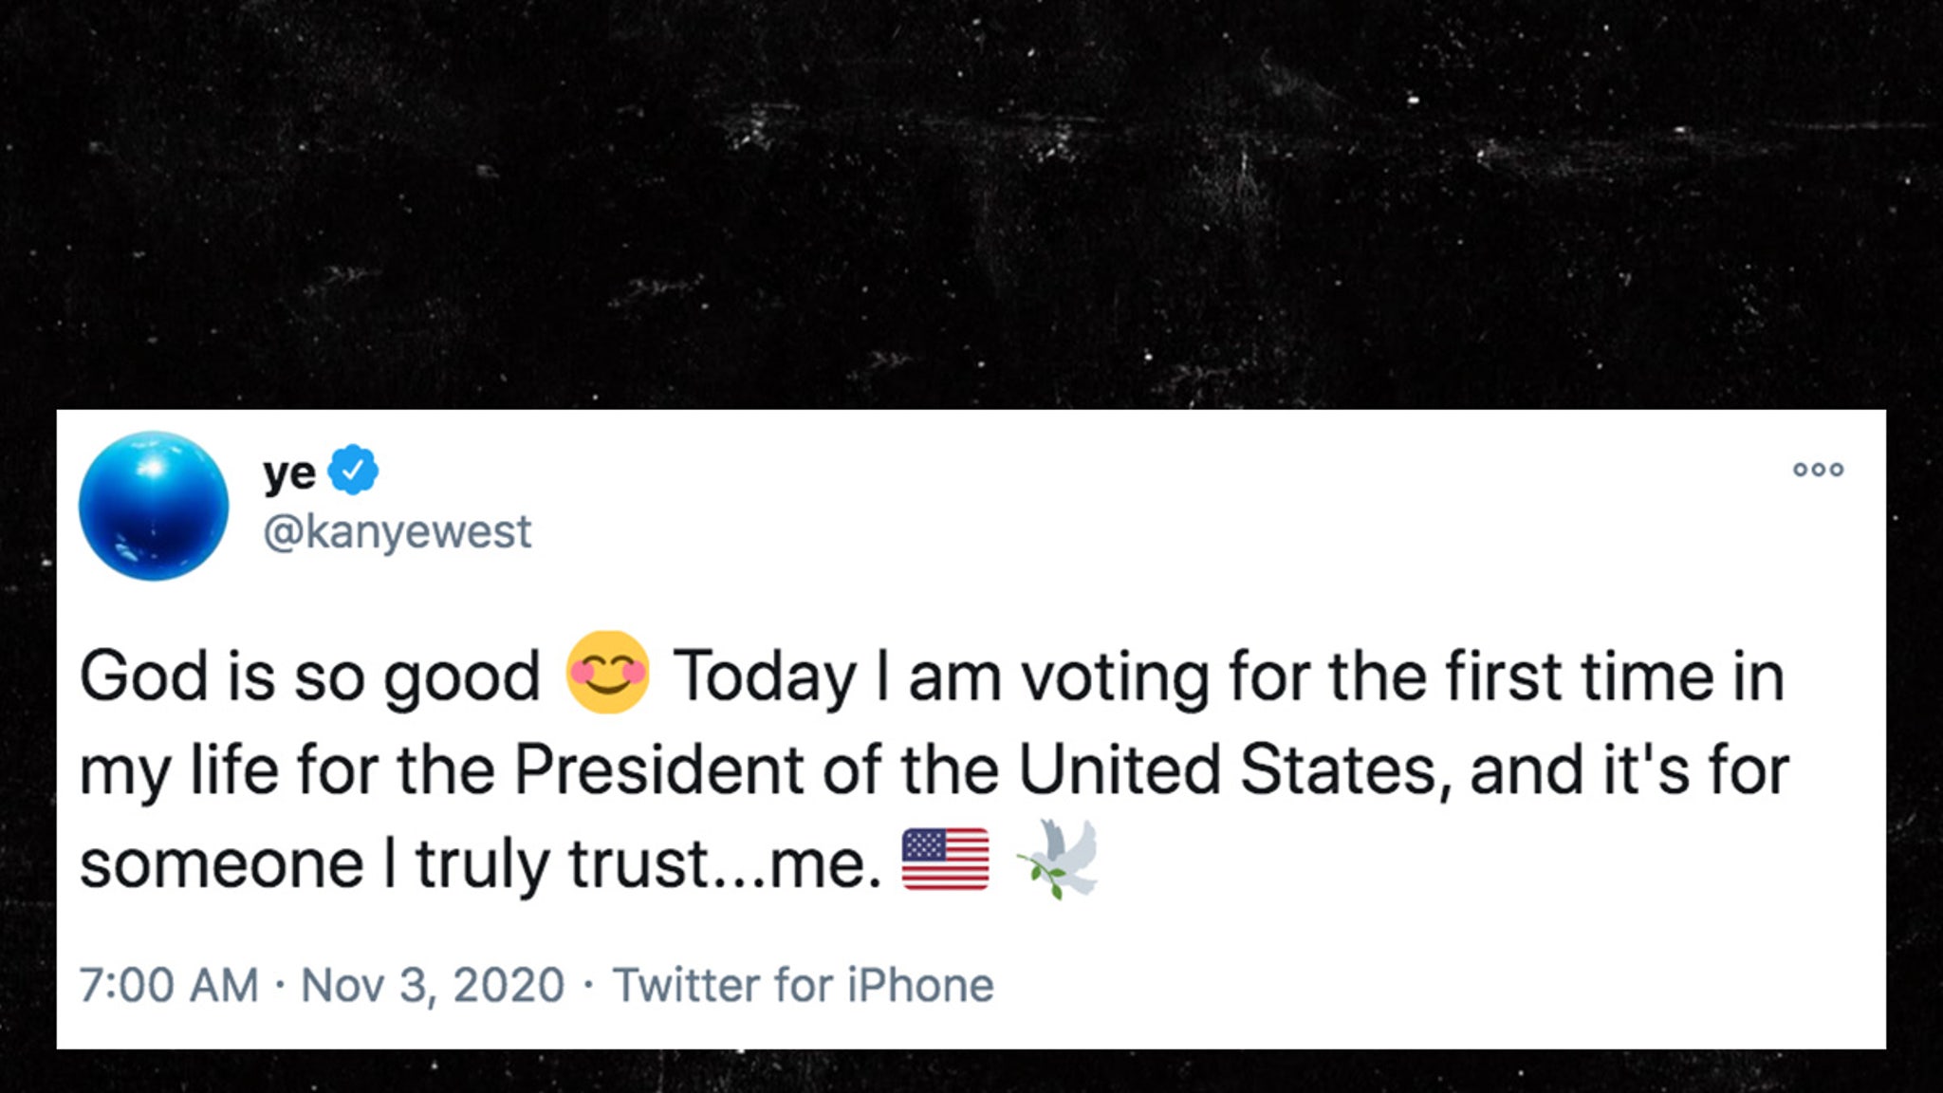Click the words "God is so good"

point(310,677)
